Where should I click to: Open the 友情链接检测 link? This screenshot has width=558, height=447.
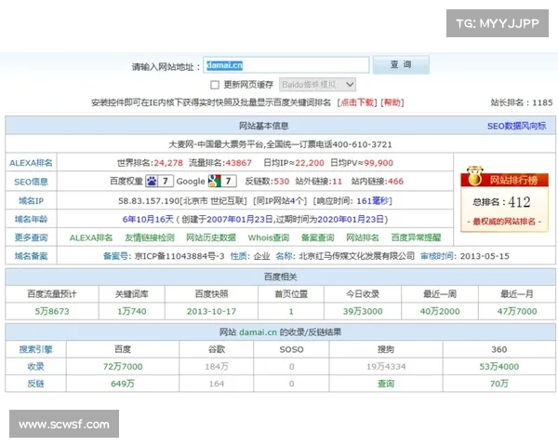click(150, 237)
